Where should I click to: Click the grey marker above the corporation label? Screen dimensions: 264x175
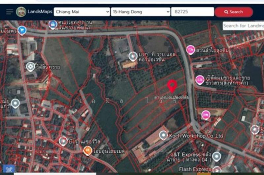[133, 56]
